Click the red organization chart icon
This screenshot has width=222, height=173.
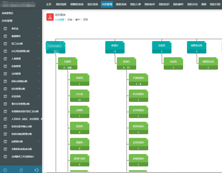point(50,17)
